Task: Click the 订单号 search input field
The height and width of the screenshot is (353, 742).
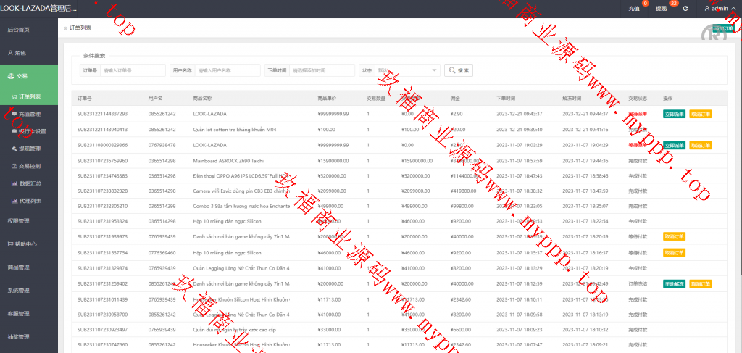Action: [x=133, y=70]
